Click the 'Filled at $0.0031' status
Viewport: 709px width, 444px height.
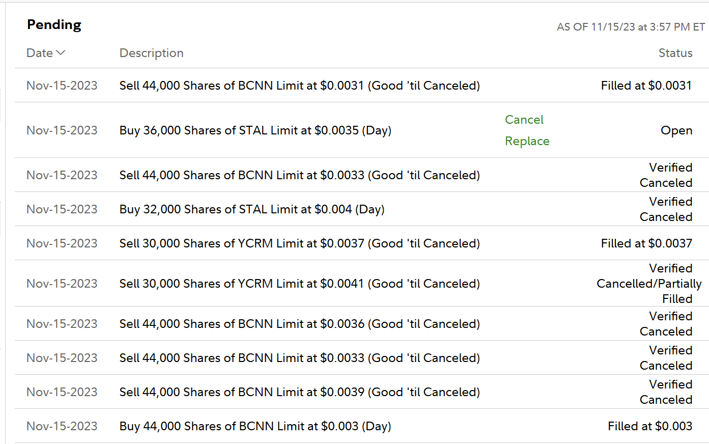click(x=646, y=86)
